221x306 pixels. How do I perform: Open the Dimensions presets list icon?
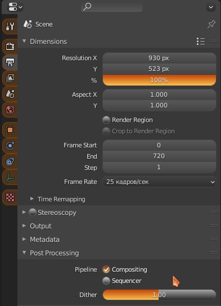click(201, 42)
